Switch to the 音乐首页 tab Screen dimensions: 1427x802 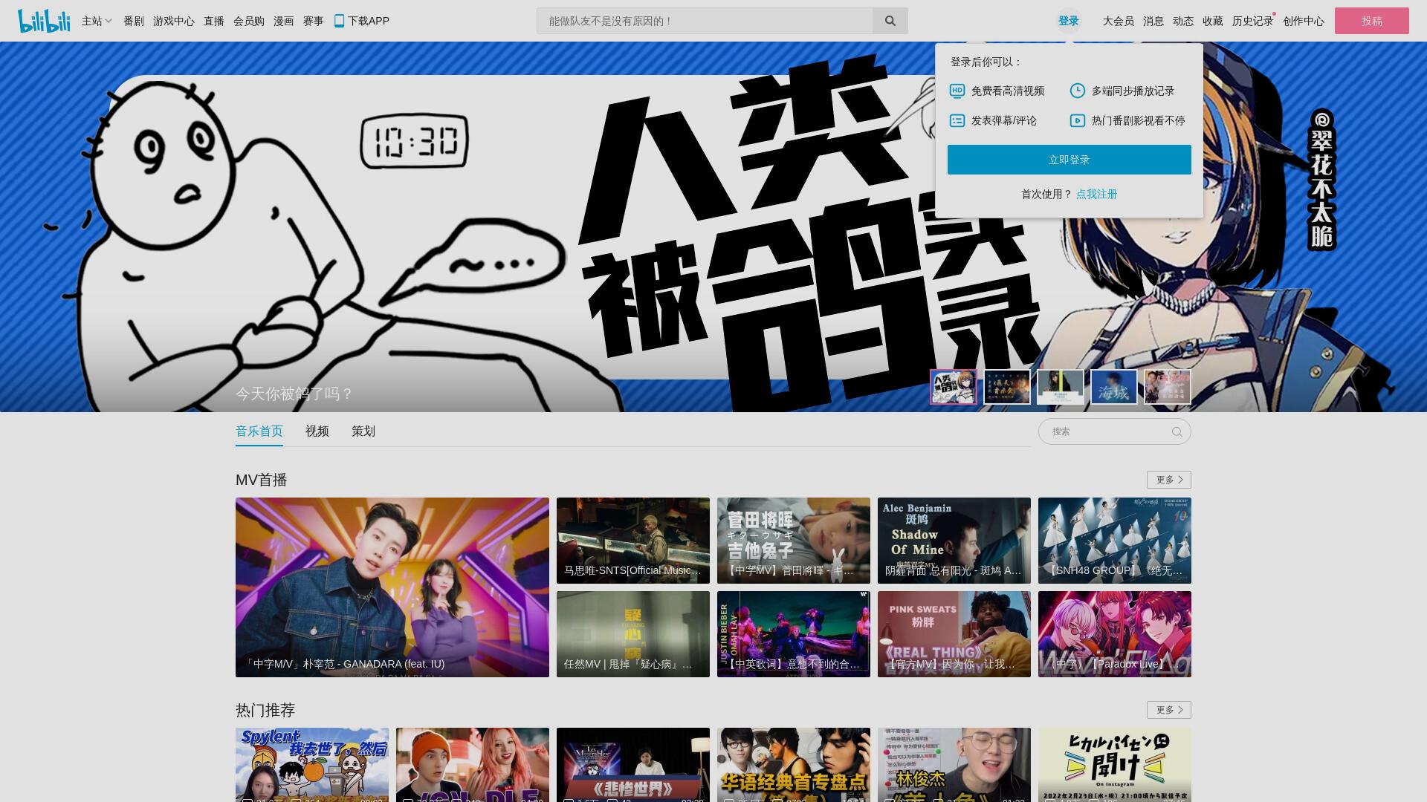point(259,431)
